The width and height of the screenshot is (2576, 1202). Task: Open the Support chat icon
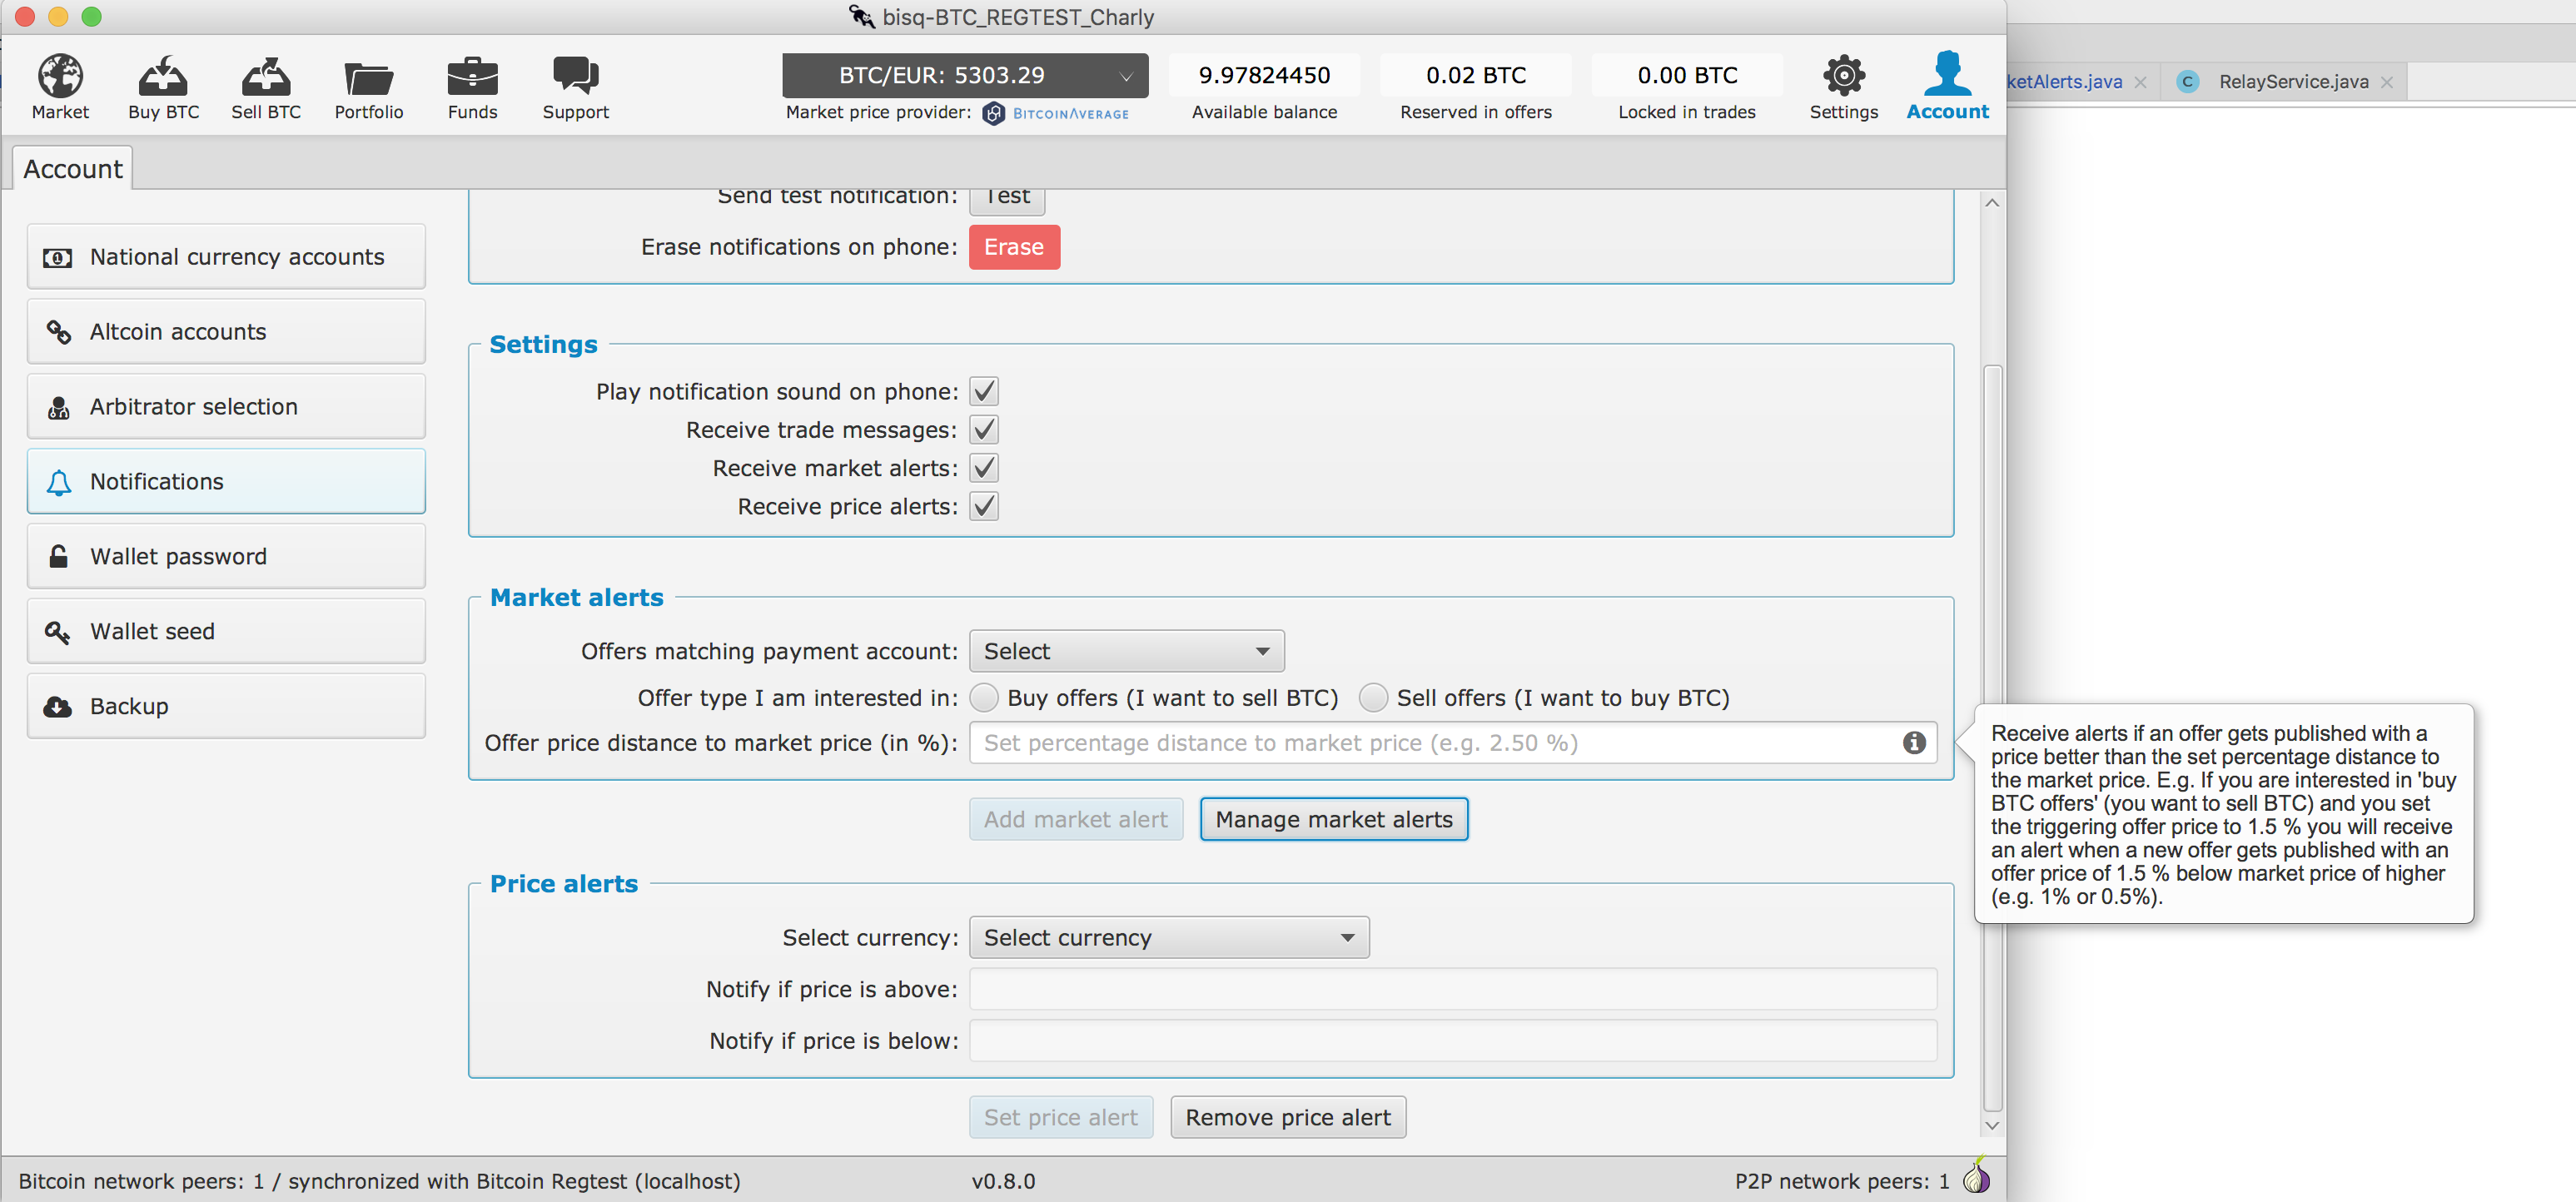[x=575, y=76]
